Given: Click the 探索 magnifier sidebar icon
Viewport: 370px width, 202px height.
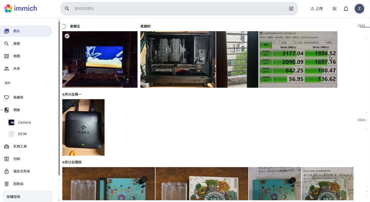Looking at the screenshot, I should point(6,44).
